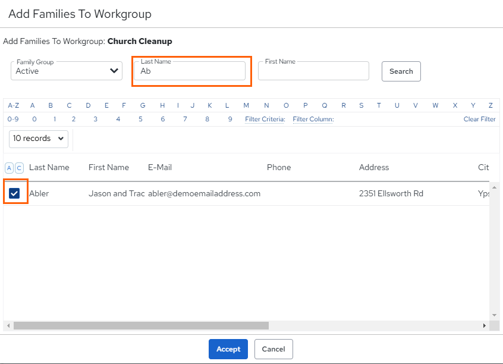Sort by Phone column header
Screen dimensions: 503x364
[279, 167]
